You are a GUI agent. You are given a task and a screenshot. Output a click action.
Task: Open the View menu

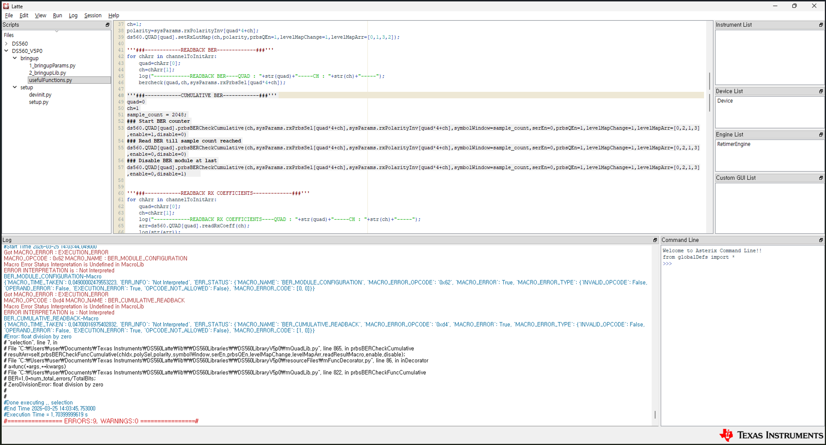[x=40, y=15]
